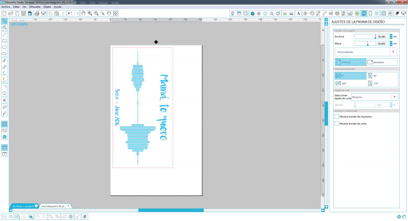Decrease Altura value with down stepper
Screen dimensions: 408x221
point(391,45)
